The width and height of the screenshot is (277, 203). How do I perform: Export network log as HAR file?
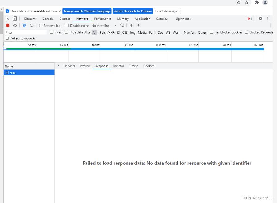coord(138,25)
